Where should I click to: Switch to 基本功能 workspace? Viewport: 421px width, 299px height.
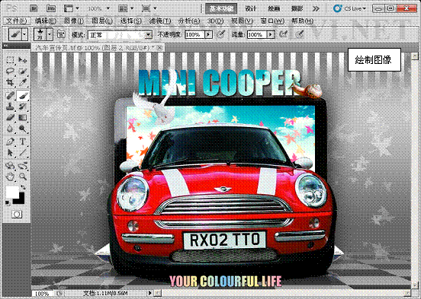(x=221, y=8)
